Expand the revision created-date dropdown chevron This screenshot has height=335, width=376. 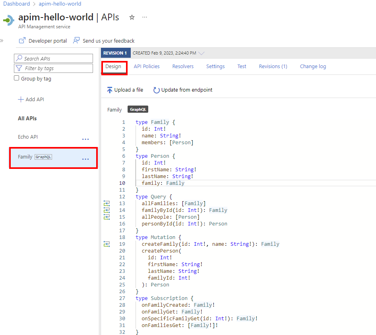202,53
